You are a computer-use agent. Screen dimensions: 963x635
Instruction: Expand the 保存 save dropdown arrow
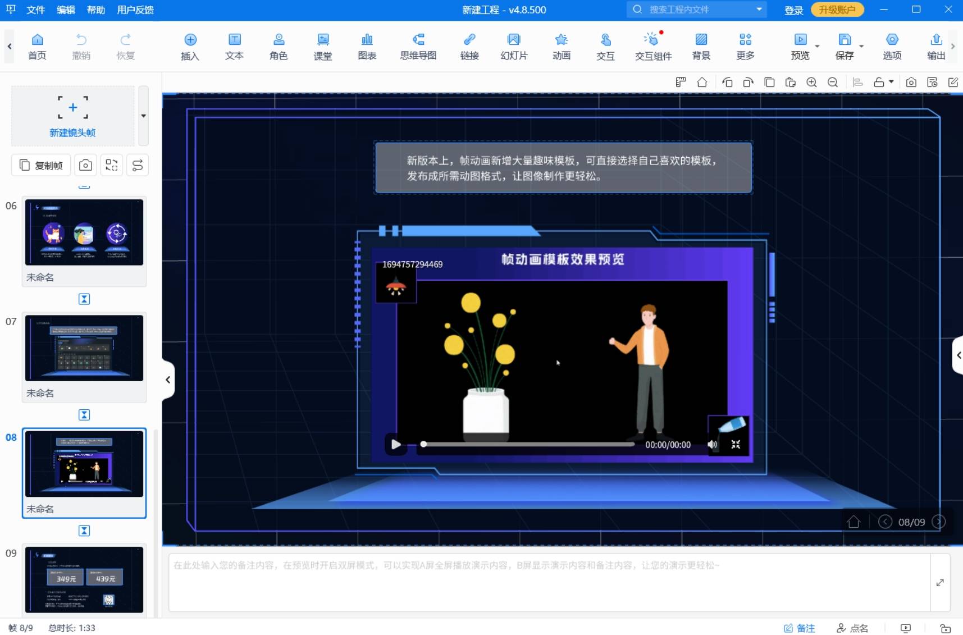pyautogui.click(x=861, y=46)
